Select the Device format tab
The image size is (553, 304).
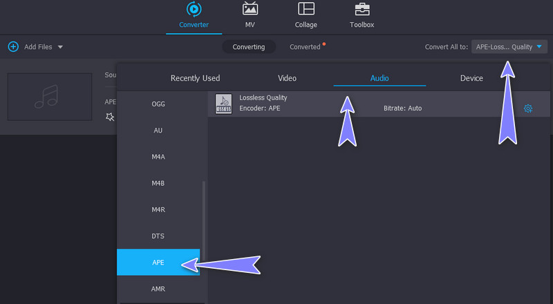tap(471, 78)
